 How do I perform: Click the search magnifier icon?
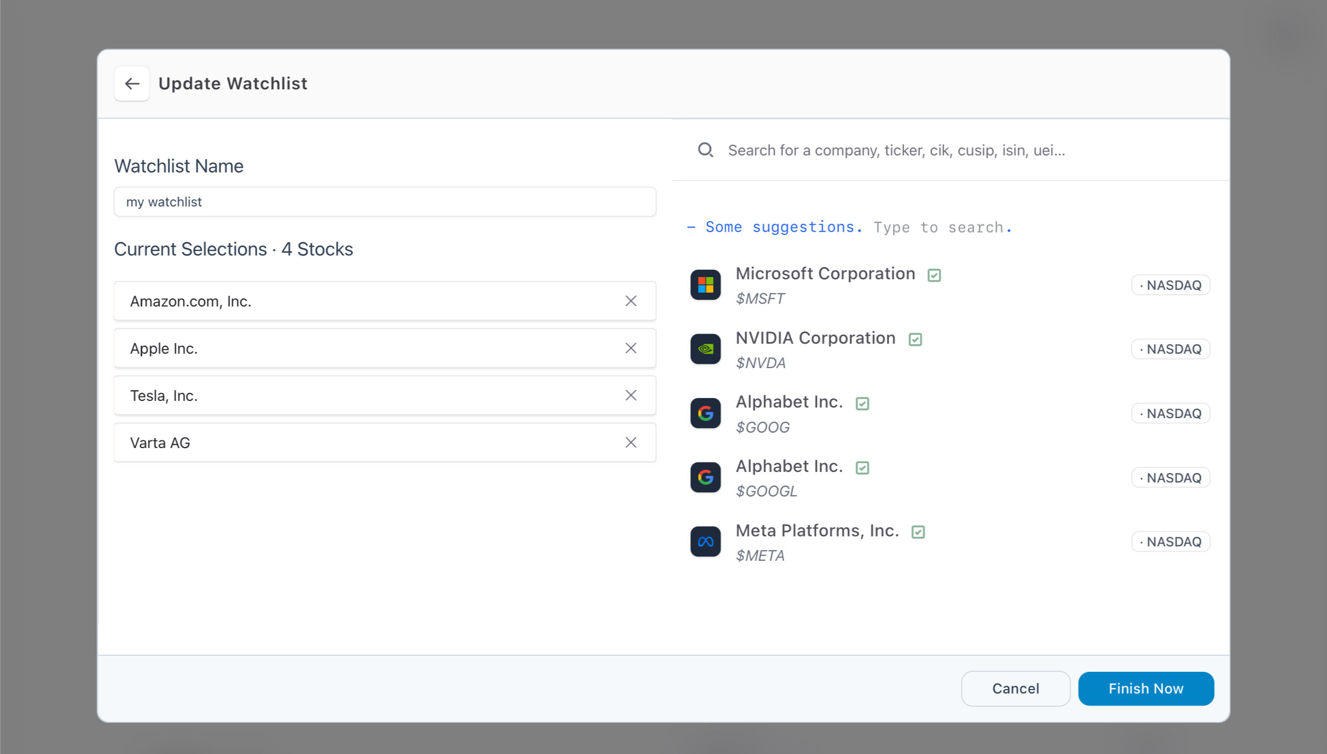point(706,150)
